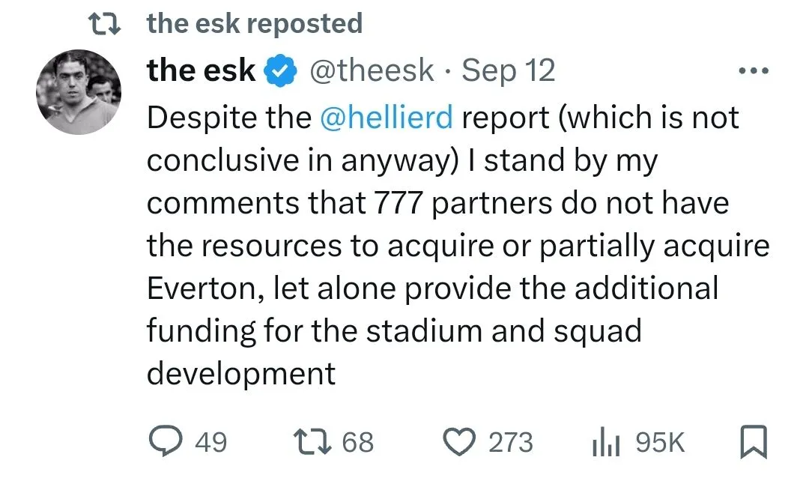Viewport: 809px width, 487px height.
Task: Click the tweet text mentioning Everton
Action: (x=432, y=288)
